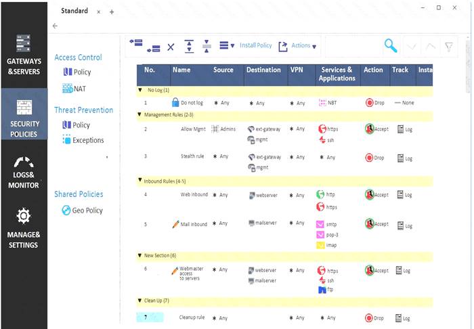Click Log track icon in Stealth rule
Viewport: 474px width, 329px height.
point(400,158)
